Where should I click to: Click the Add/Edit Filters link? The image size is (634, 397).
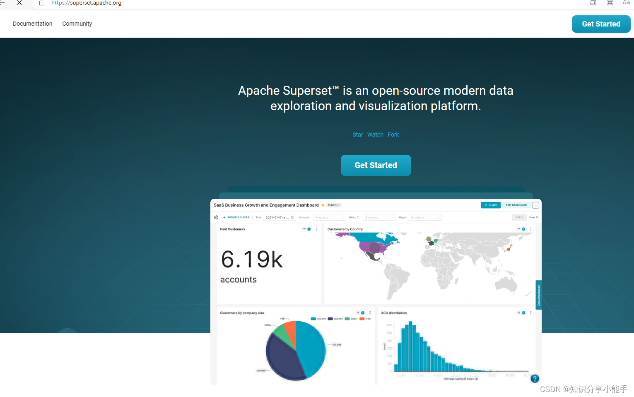[236, 217]
